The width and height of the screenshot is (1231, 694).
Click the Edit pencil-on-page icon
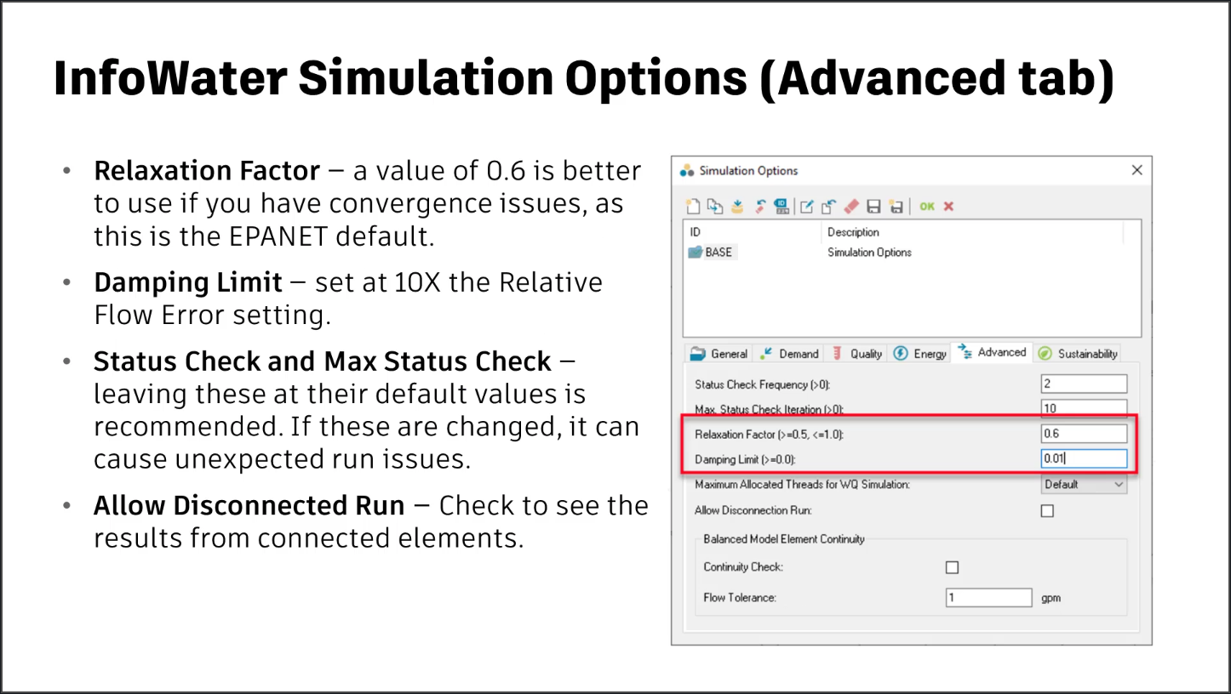coord(807,206)
